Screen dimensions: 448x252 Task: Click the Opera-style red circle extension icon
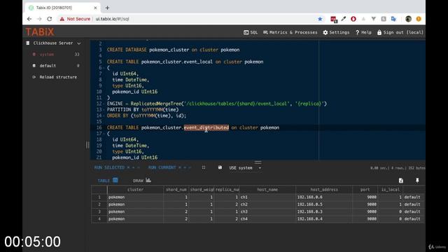[x=353, y=19]
